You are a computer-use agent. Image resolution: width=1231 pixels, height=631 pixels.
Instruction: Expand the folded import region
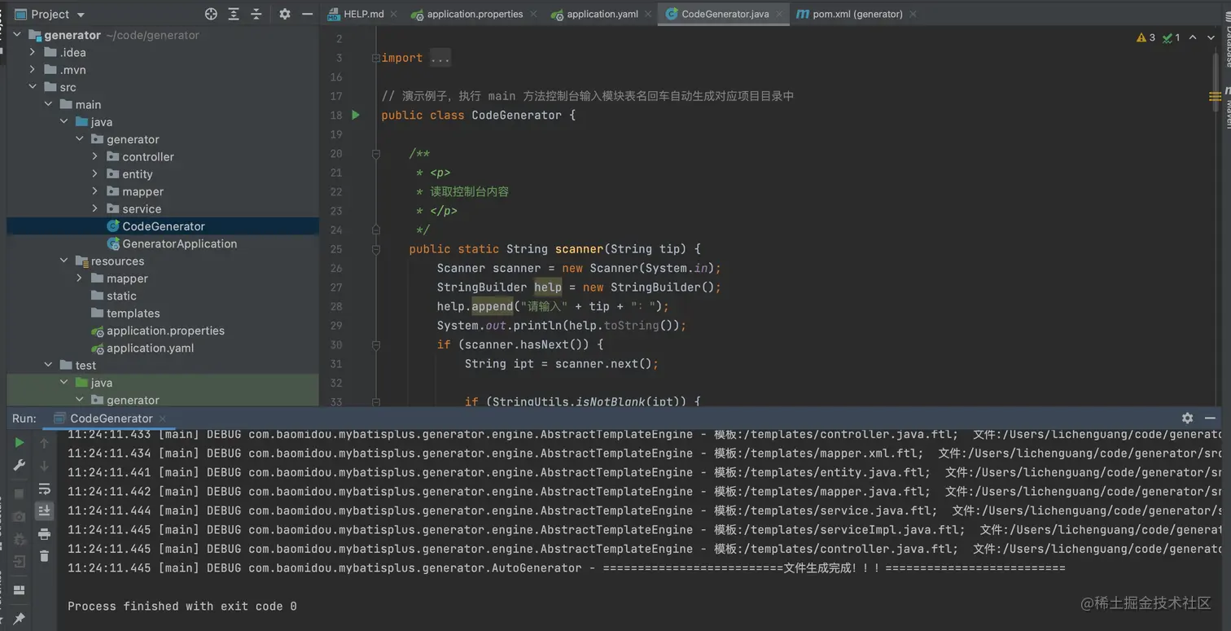(x=440, y=58)
